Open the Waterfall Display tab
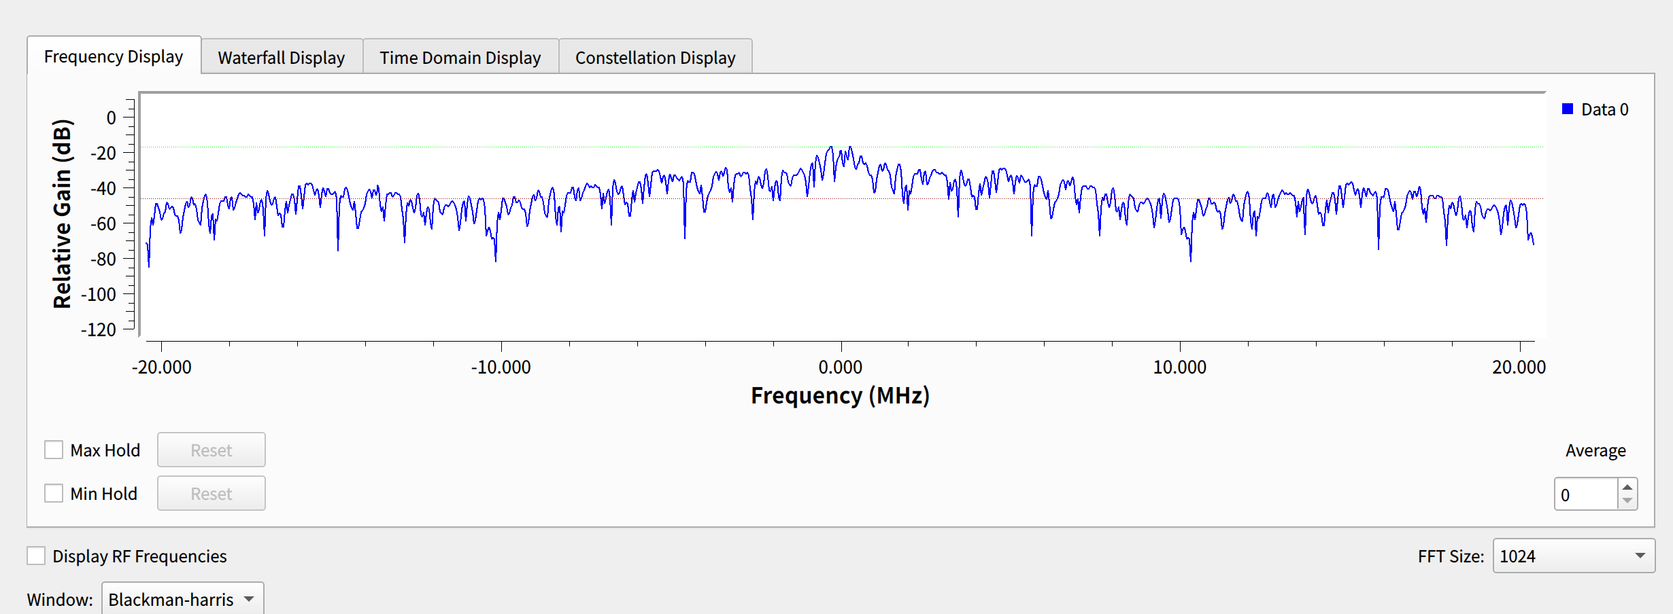The width and height of the screenshot is (1673, 614). (281, 58)
